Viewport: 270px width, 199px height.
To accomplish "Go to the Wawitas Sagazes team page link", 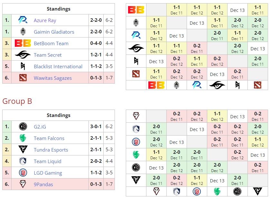I will click(52, 78).
